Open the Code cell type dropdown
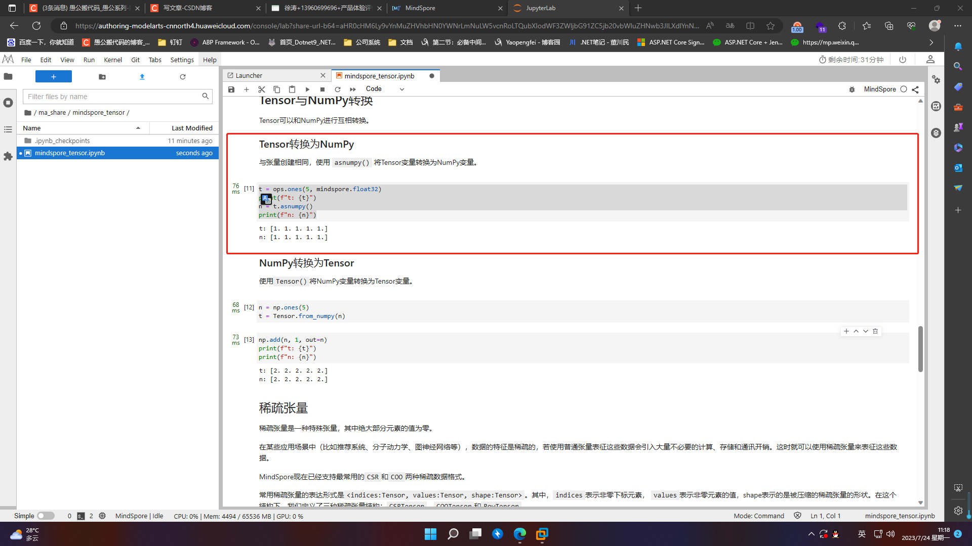Image resolution: width=972 pixels, height=546 pixels. pos(385,89)
